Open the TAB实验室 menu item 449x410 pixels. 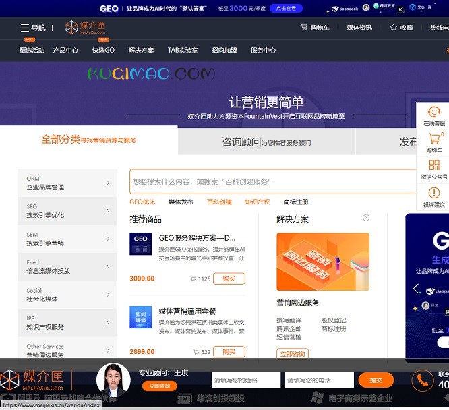[x=183, y=50]
